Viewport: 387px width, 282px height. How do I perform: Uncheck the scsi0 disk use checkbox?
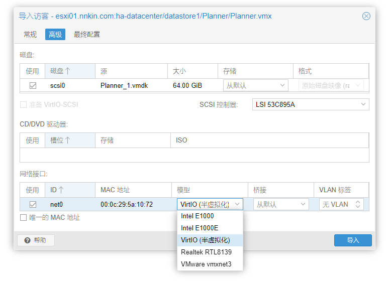tap(33, 86)
